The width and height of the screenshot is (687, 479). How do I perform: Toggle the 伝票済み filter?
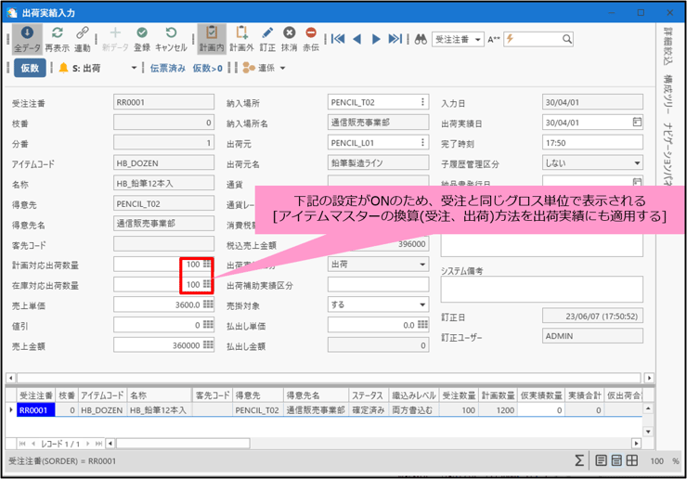(x=168, y=69)
